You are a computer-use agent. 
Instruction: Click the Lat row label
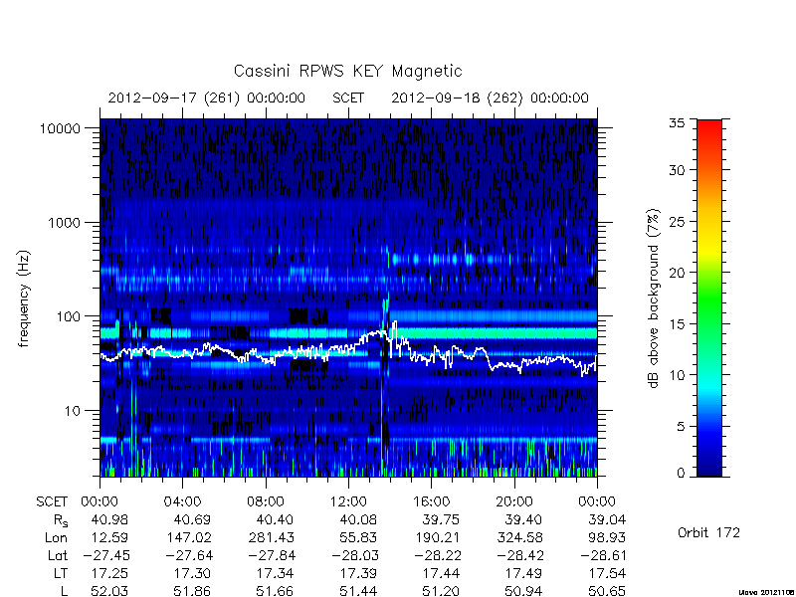(x=58, y=556)
